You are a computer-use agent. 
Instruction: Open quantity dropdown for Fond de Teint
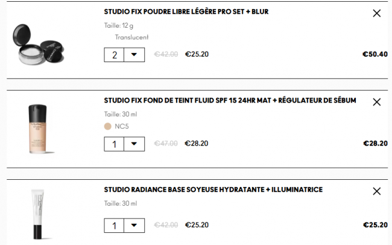[x=134, y=144]
